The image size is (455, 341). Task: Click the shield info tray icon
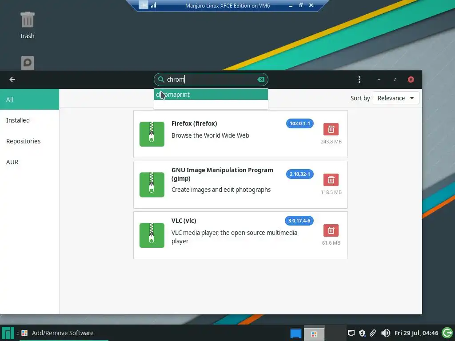(362, 333)
